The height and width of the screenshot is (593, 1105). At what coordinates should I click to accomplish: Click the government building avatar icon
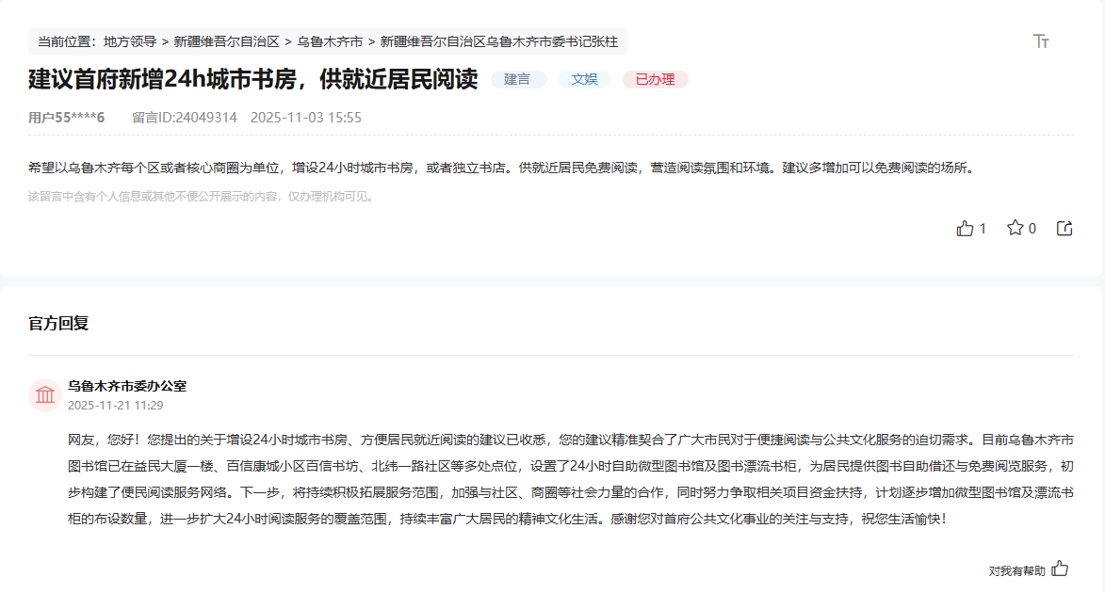coord(45,395)
